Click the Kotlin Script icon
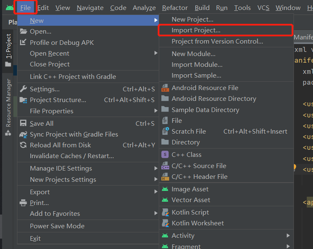Screen dimensions: 313x249 tap(165, 212)
